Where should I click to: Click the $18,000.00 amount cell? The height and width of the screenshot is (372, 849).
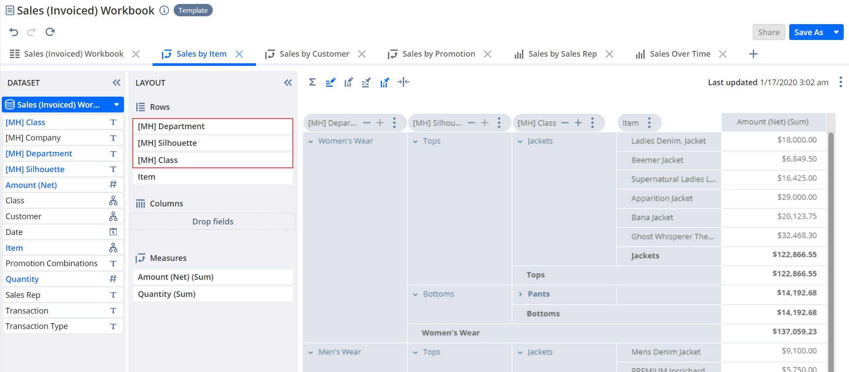774,141
